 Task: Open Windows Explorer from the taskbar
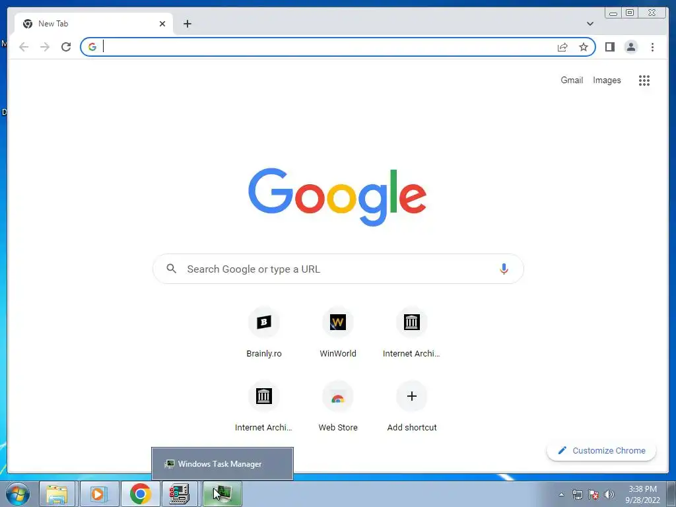57,494
